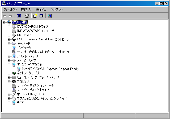Select マウスとそのほかのポインティング デバイス text
Viewport: 170px width, 119px height.
click(42, 98)
